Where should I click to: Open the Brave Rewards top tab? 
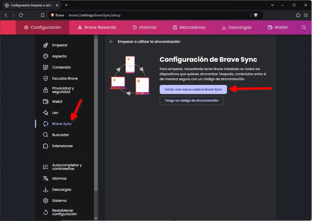click(97, 27)
